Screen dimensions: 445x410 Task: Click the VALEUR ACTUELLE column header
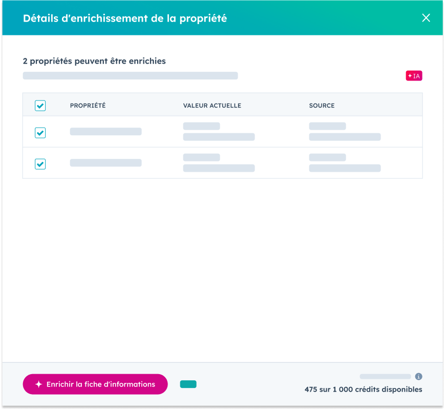(x=212, y=106)
